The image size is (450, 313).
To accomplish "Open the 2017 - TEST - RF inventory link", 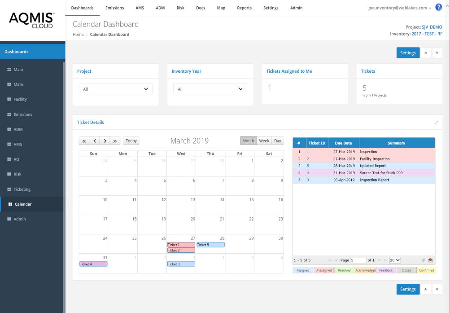I will 427,34.
